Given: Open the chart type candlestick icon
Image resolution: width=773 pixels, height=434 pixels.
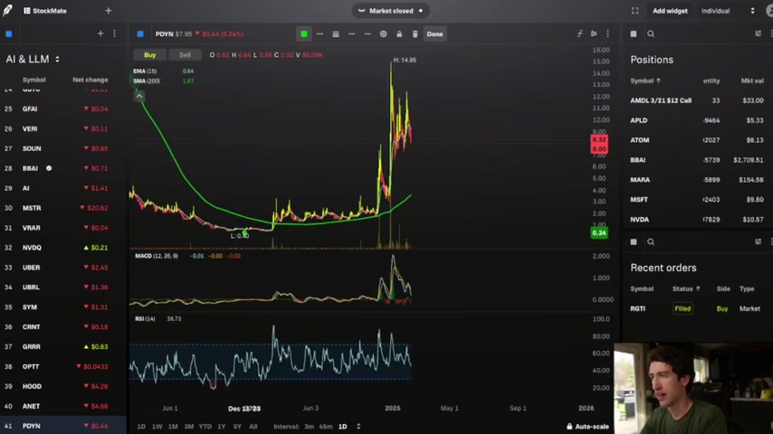Looking at the screenshot, I should [x=594, y=33].
